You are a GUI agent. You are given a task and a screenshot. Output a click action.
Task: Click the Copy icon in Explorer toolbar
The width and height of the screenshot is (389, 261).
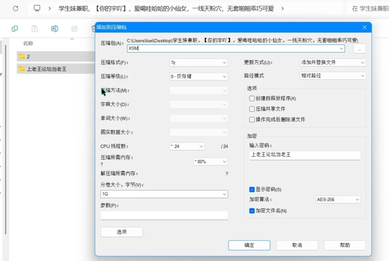click(15, 29)
